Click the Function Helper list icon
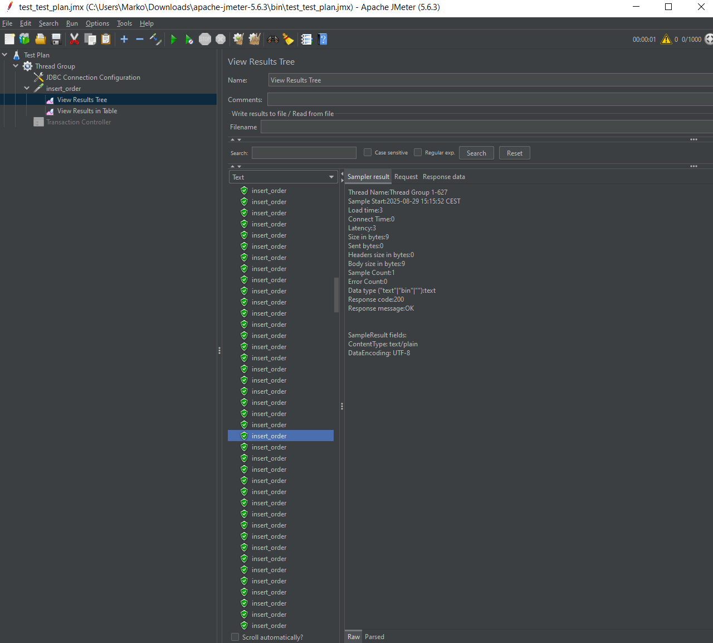The image size is (713, 643). 306,39
